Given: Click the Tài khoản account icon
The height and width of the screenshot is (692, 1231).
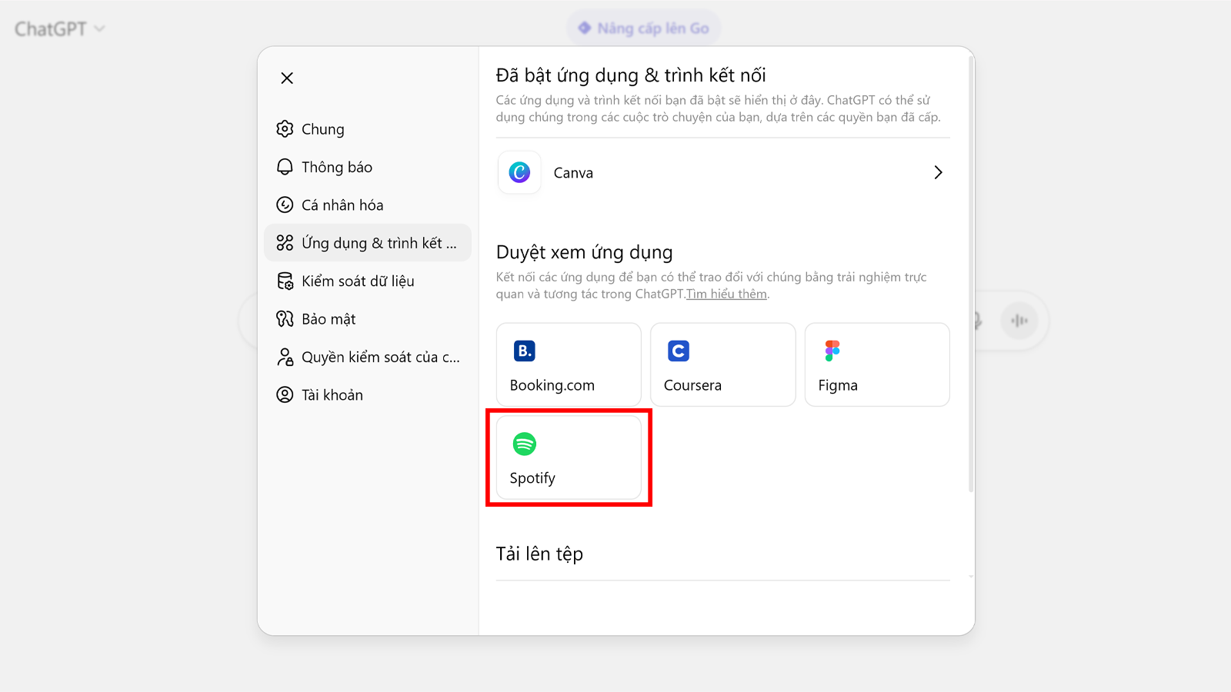Looking at the screenshot, I should (x=285, y=394).
